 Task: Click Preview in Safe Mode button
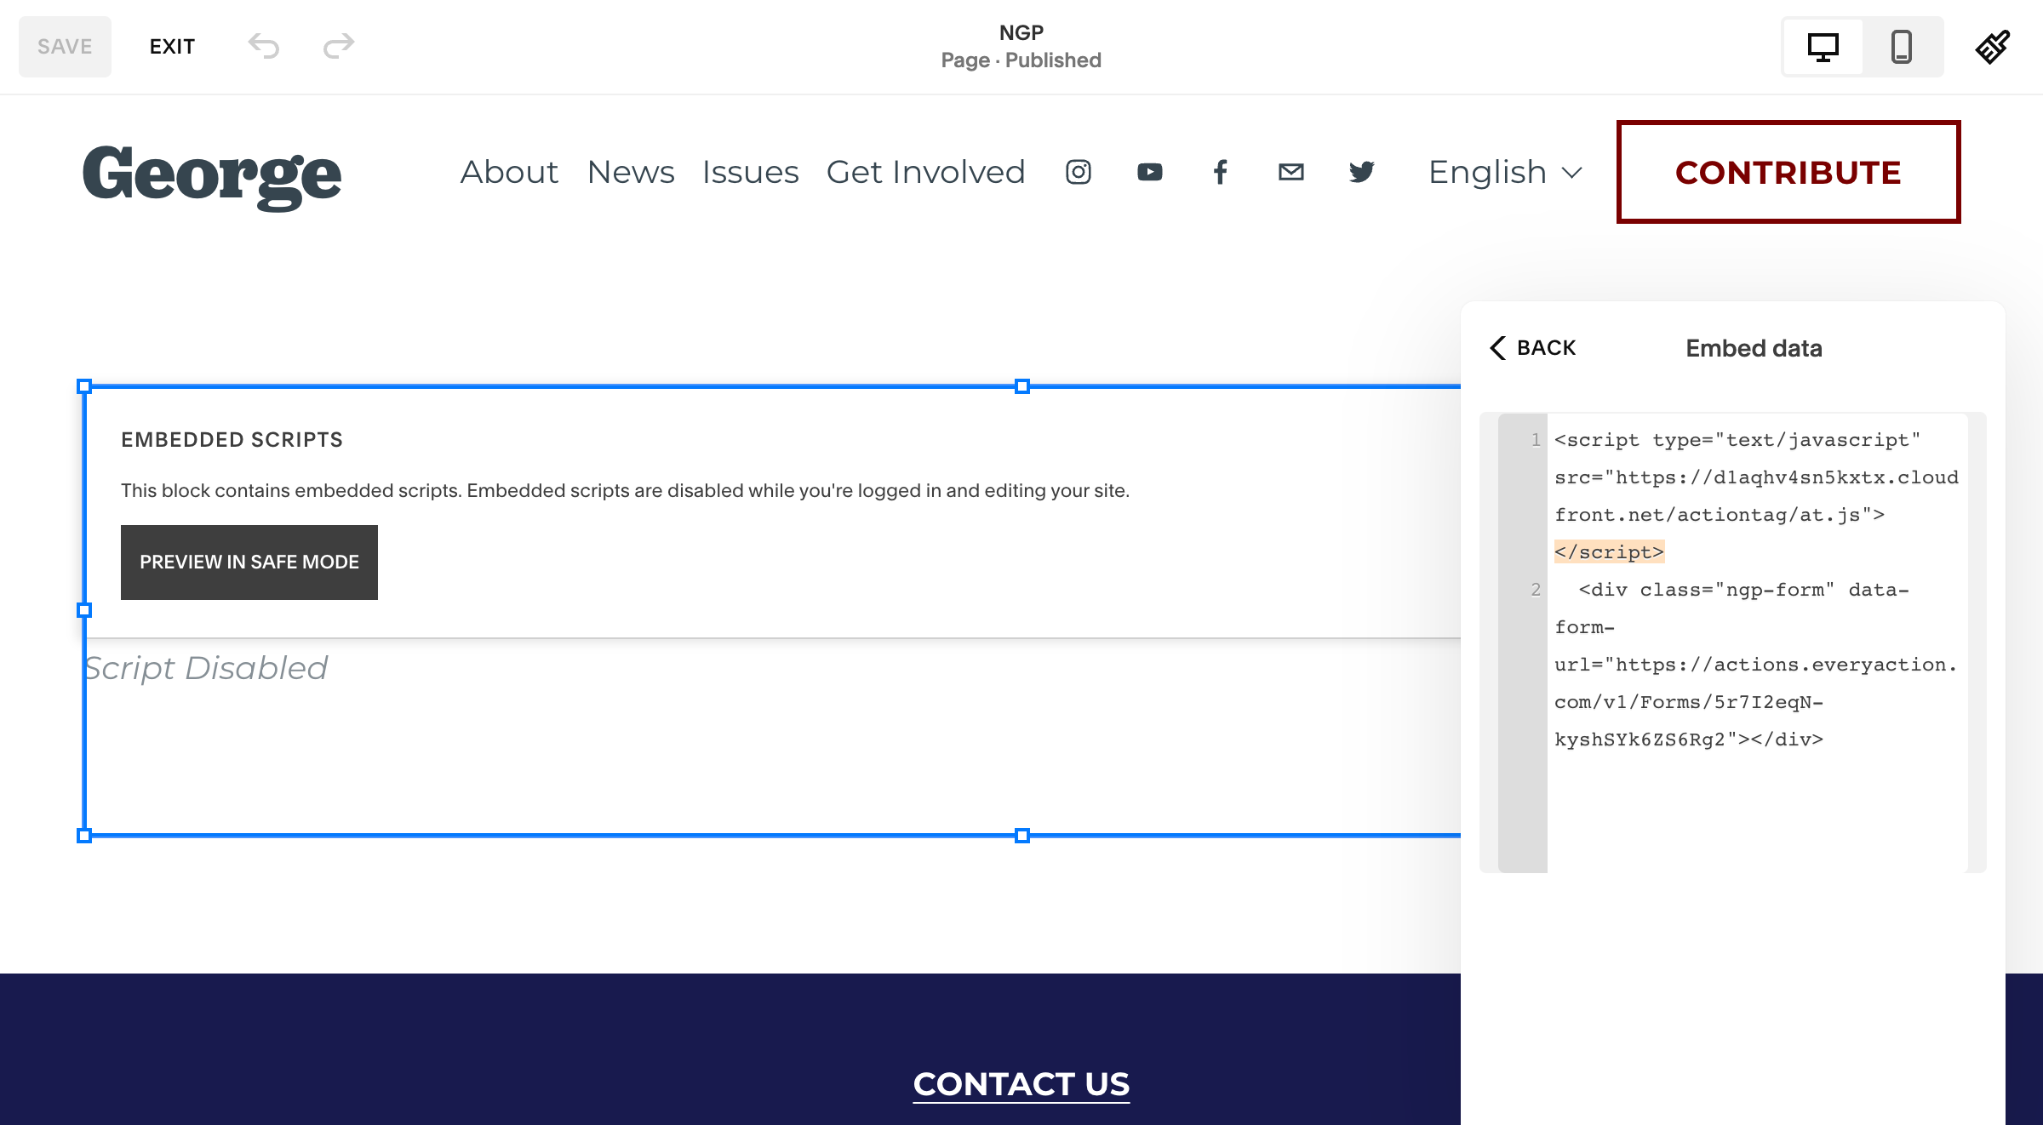(249, 562)
